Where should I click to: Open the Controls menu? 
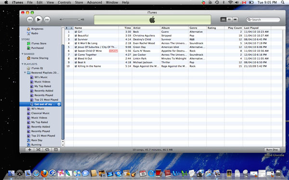[65, 2]
